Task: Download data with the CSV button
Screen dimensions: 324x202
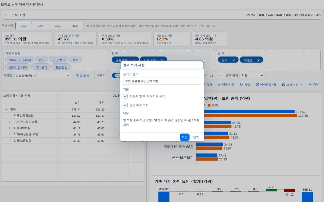Action: pos(313,85)
